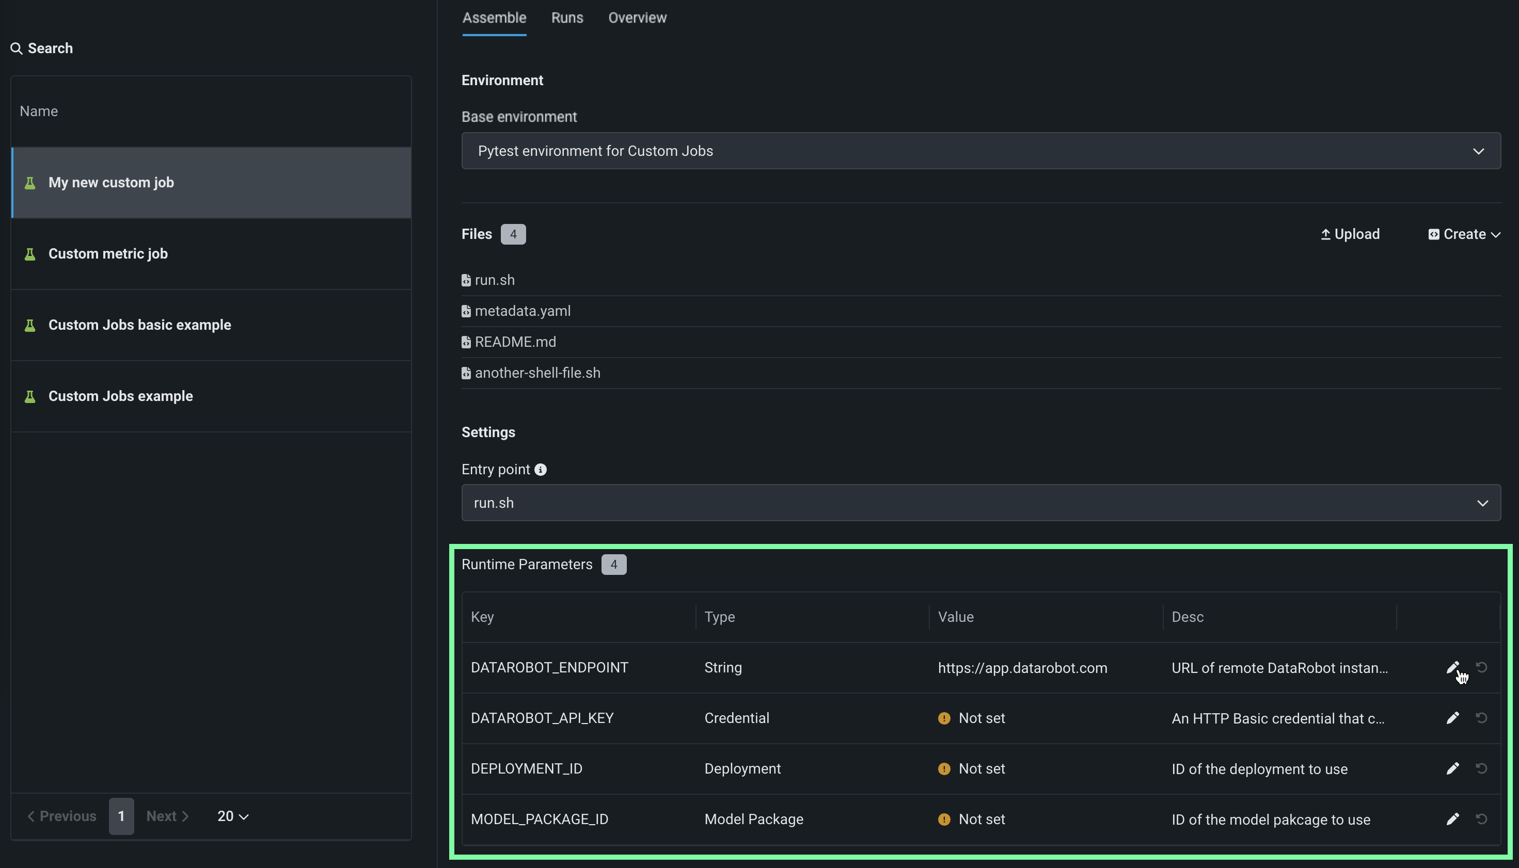The width and height of the screenshot is (1519, 868).
Task: Reset the DEPLOYMENT_ID parameter value
Action: [x=1481, y=768]
